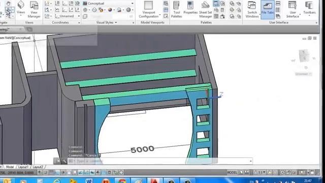Expand the Visual Styles panel title
The image size is (325, 183).
pyautogui.click(x=107, y=22)
